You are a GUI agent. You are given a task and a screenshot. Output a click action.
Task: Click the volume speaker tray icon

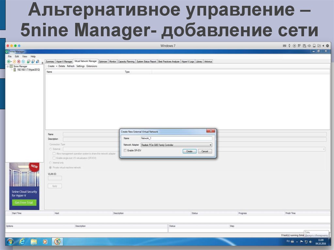[x=311, y=242]
